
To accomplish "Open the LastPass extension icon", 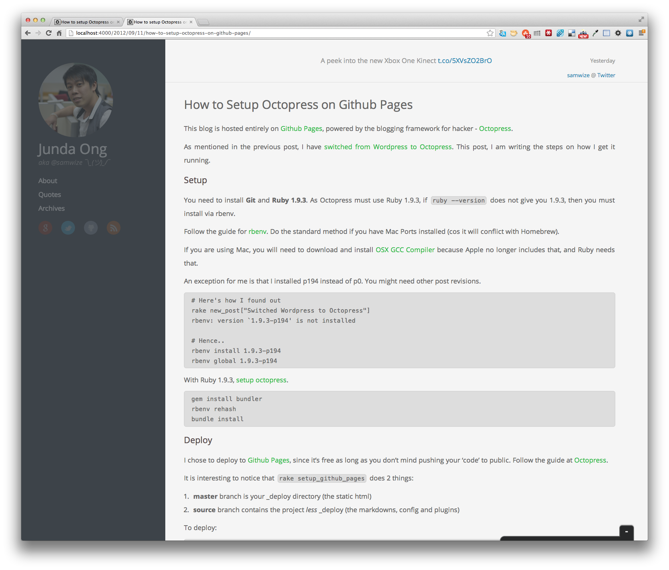I will click(x=548, y=33).
